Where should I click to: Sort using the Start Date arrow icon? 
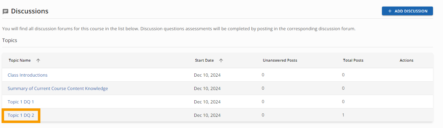221,60
